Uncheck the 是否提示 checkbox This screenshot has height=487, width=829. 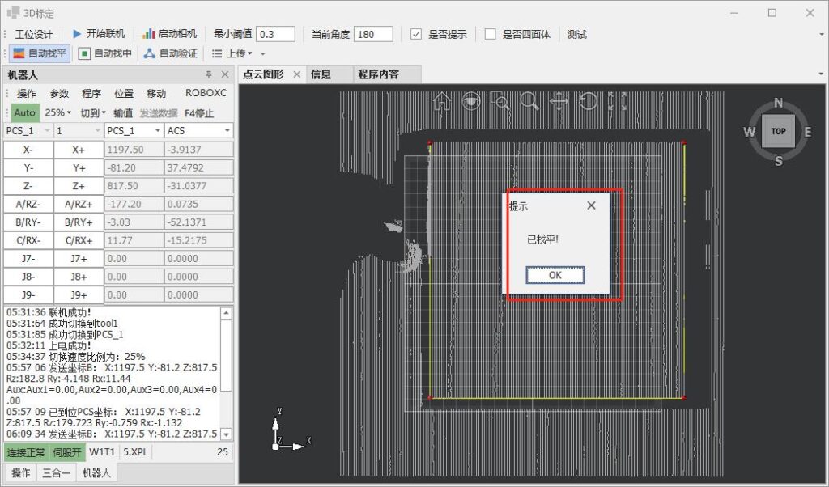click(416, 34)
